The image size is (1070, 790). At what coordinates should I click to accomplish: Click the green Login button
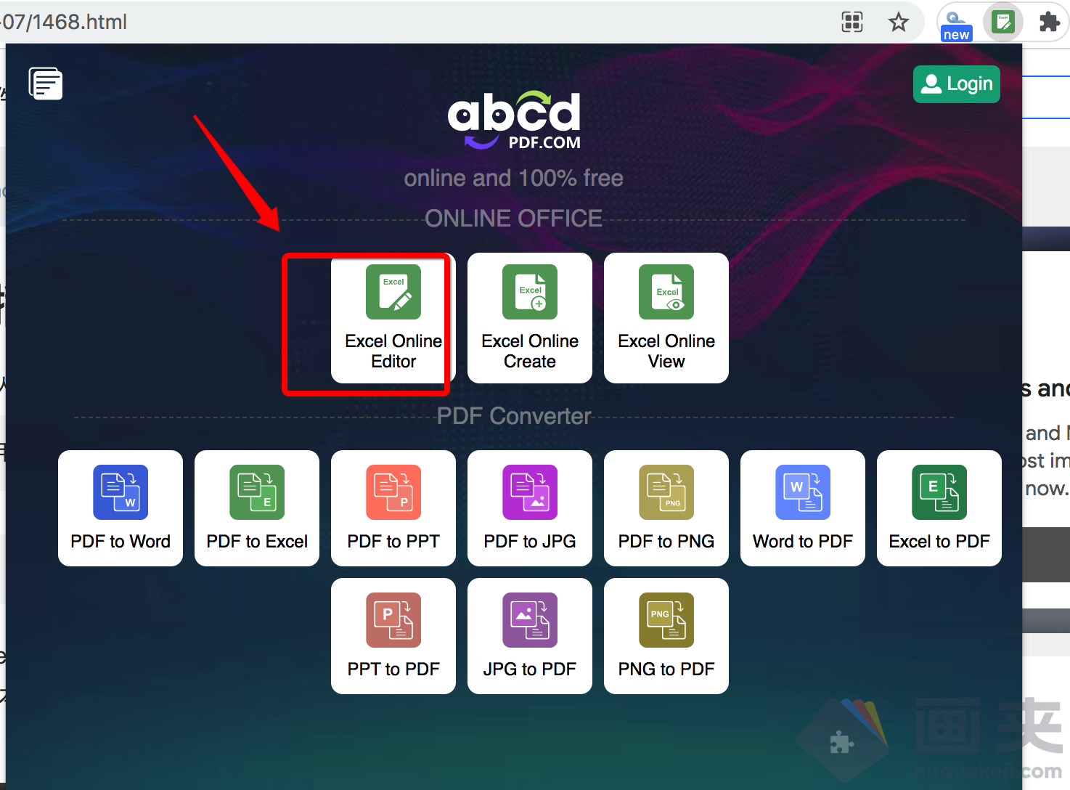click(956, 84)
